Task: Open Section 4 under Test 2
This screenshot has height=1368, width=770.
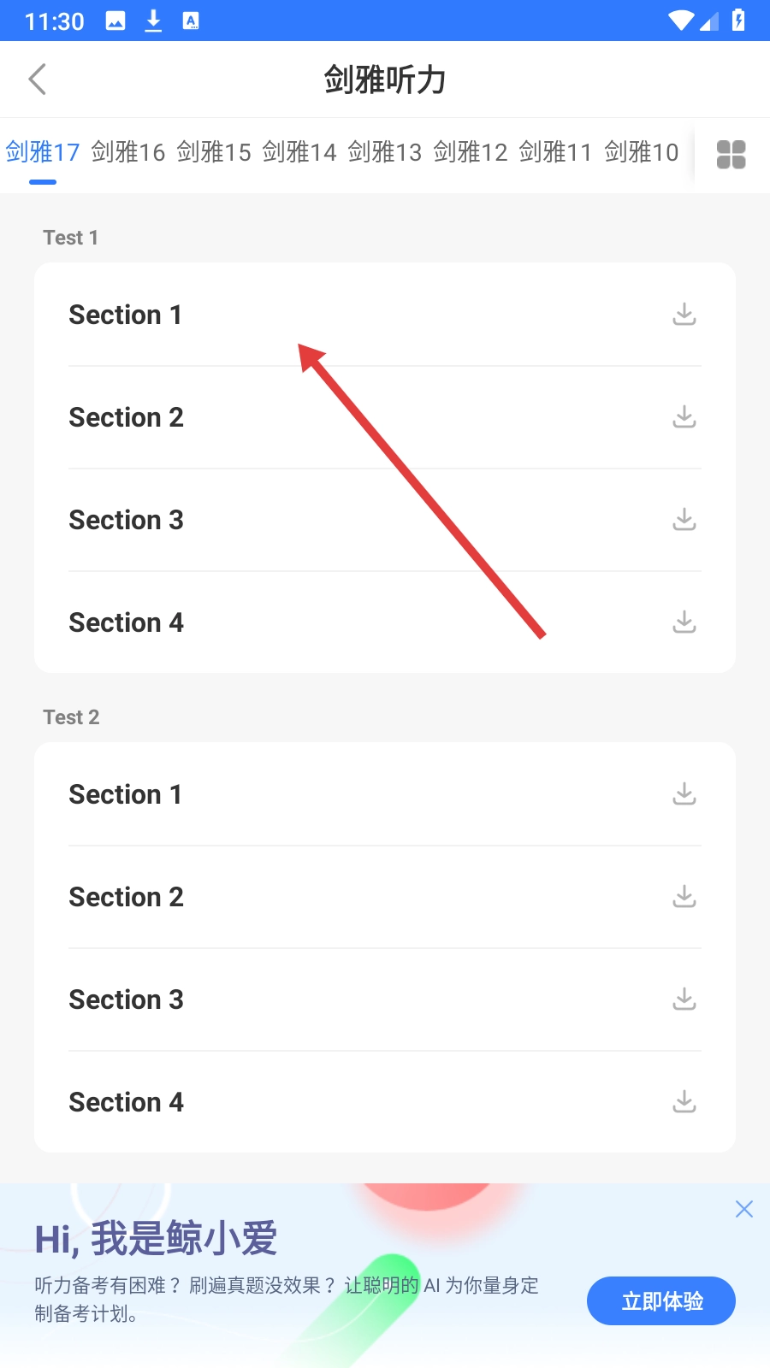Action: [x=127, y=1102]
